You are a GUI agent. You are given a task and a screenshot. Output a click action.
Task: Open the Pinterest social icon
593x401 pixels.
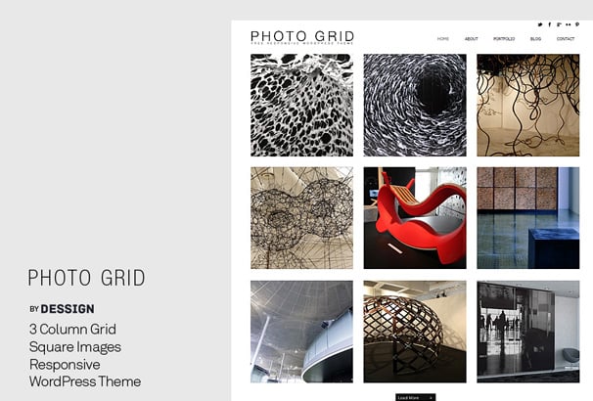577,24
